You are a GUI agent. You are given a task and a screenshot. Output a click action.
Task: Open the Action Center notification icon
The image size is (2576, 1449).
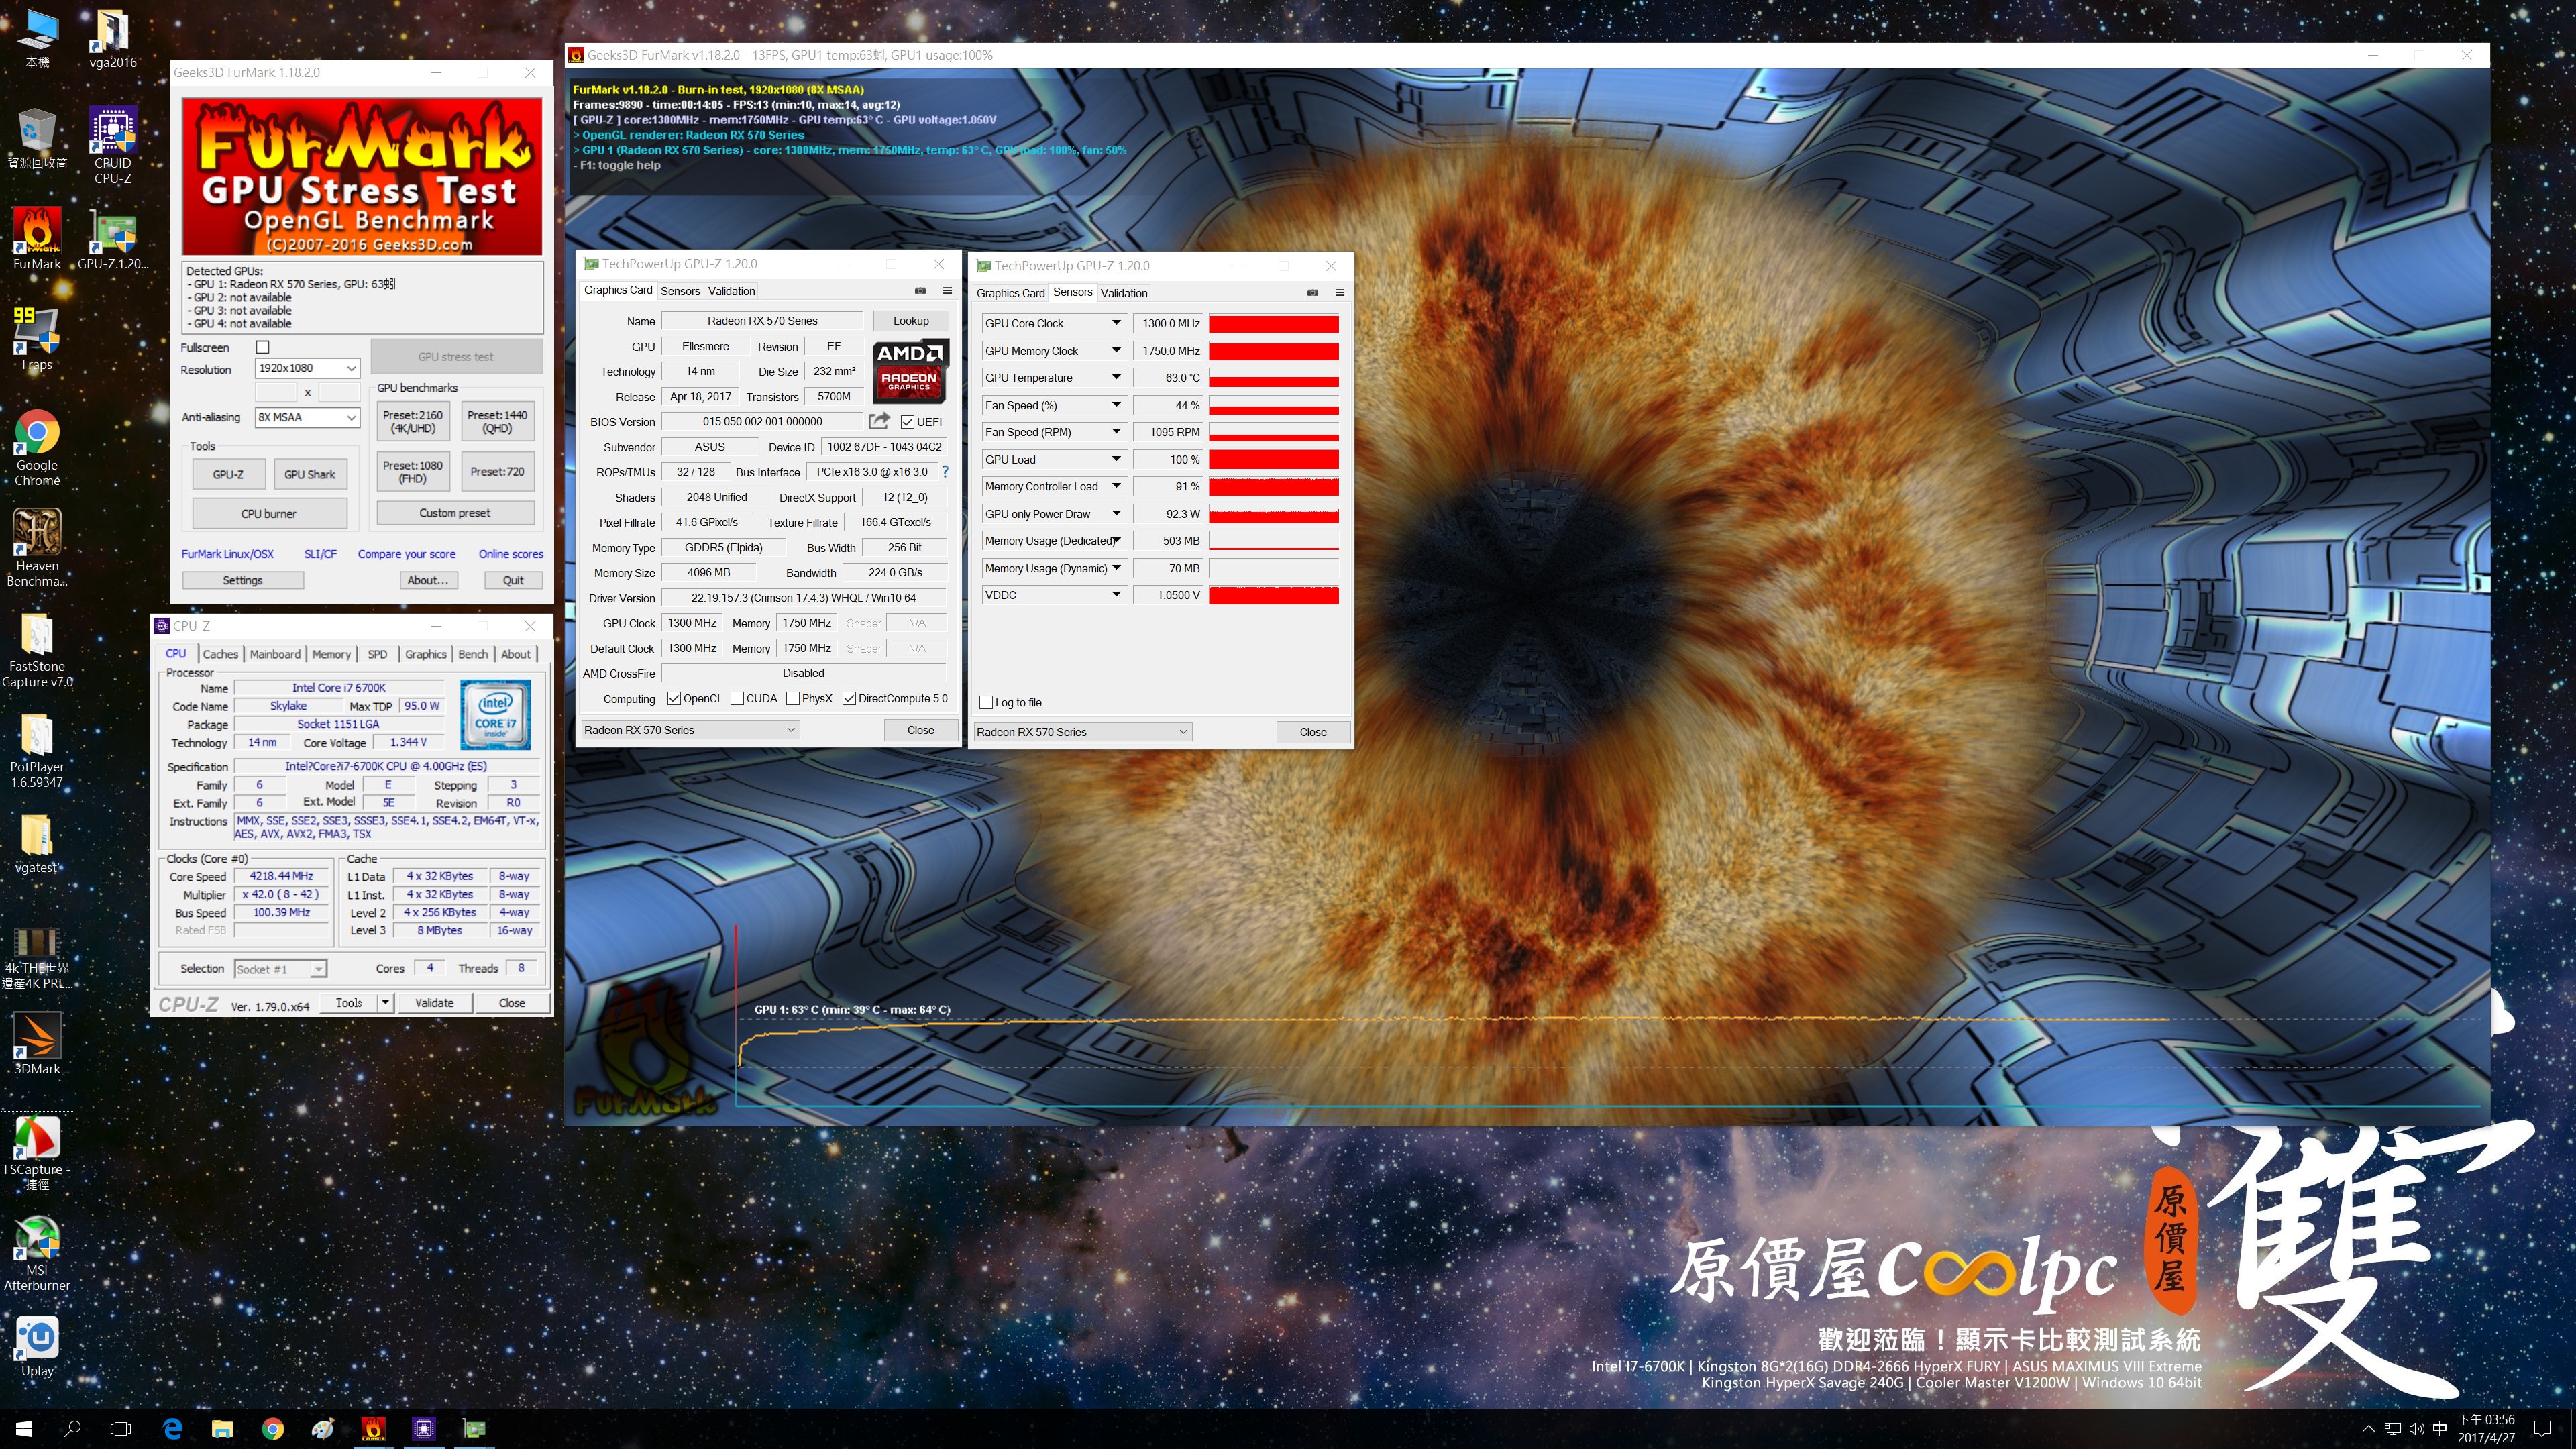point(2542,1429)
